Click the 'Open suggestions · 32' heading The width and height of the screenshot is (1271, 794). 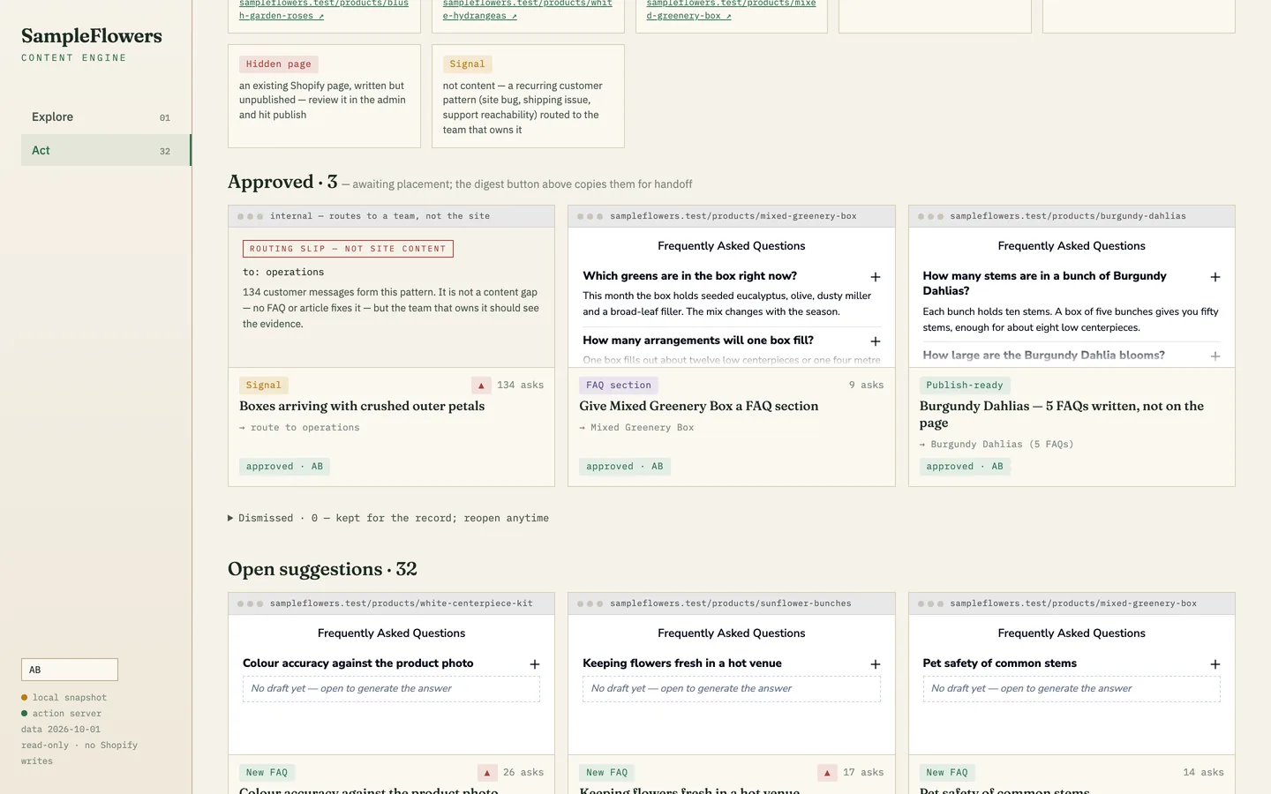322,569
